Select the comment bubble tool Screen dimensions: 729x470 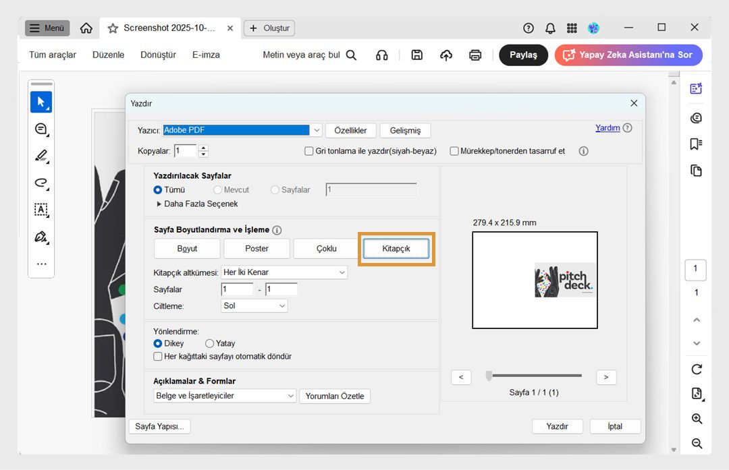pyautogui.click(x=41, y=129)
